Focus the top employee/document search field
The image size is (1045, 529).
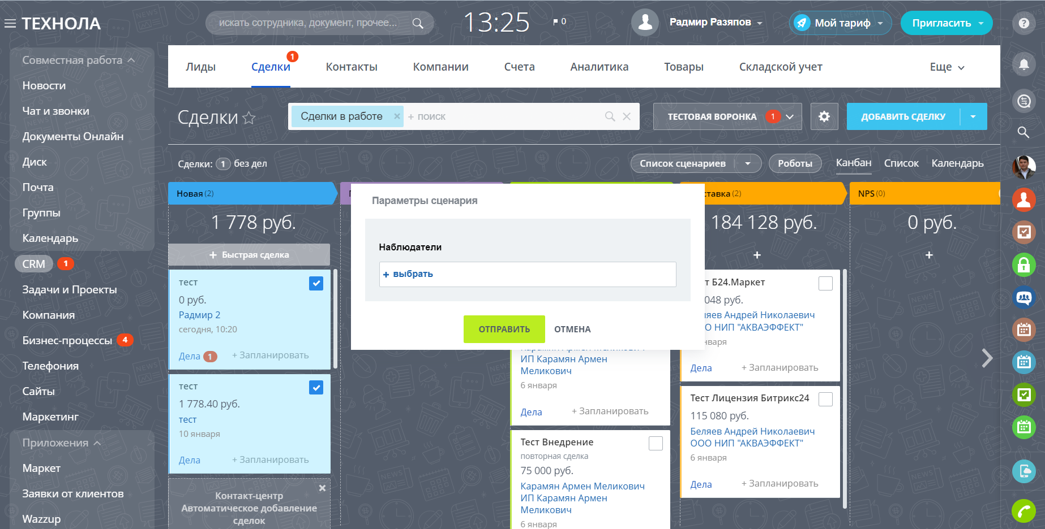tap(309, 23)
